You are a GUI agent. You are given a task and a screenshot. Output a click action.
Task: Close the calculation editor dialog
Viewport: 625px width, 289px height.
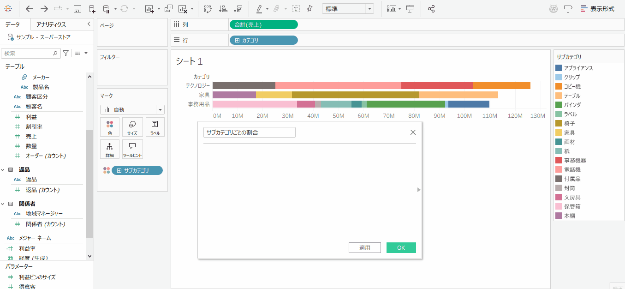pyautogui.click(x=413, y=132)
